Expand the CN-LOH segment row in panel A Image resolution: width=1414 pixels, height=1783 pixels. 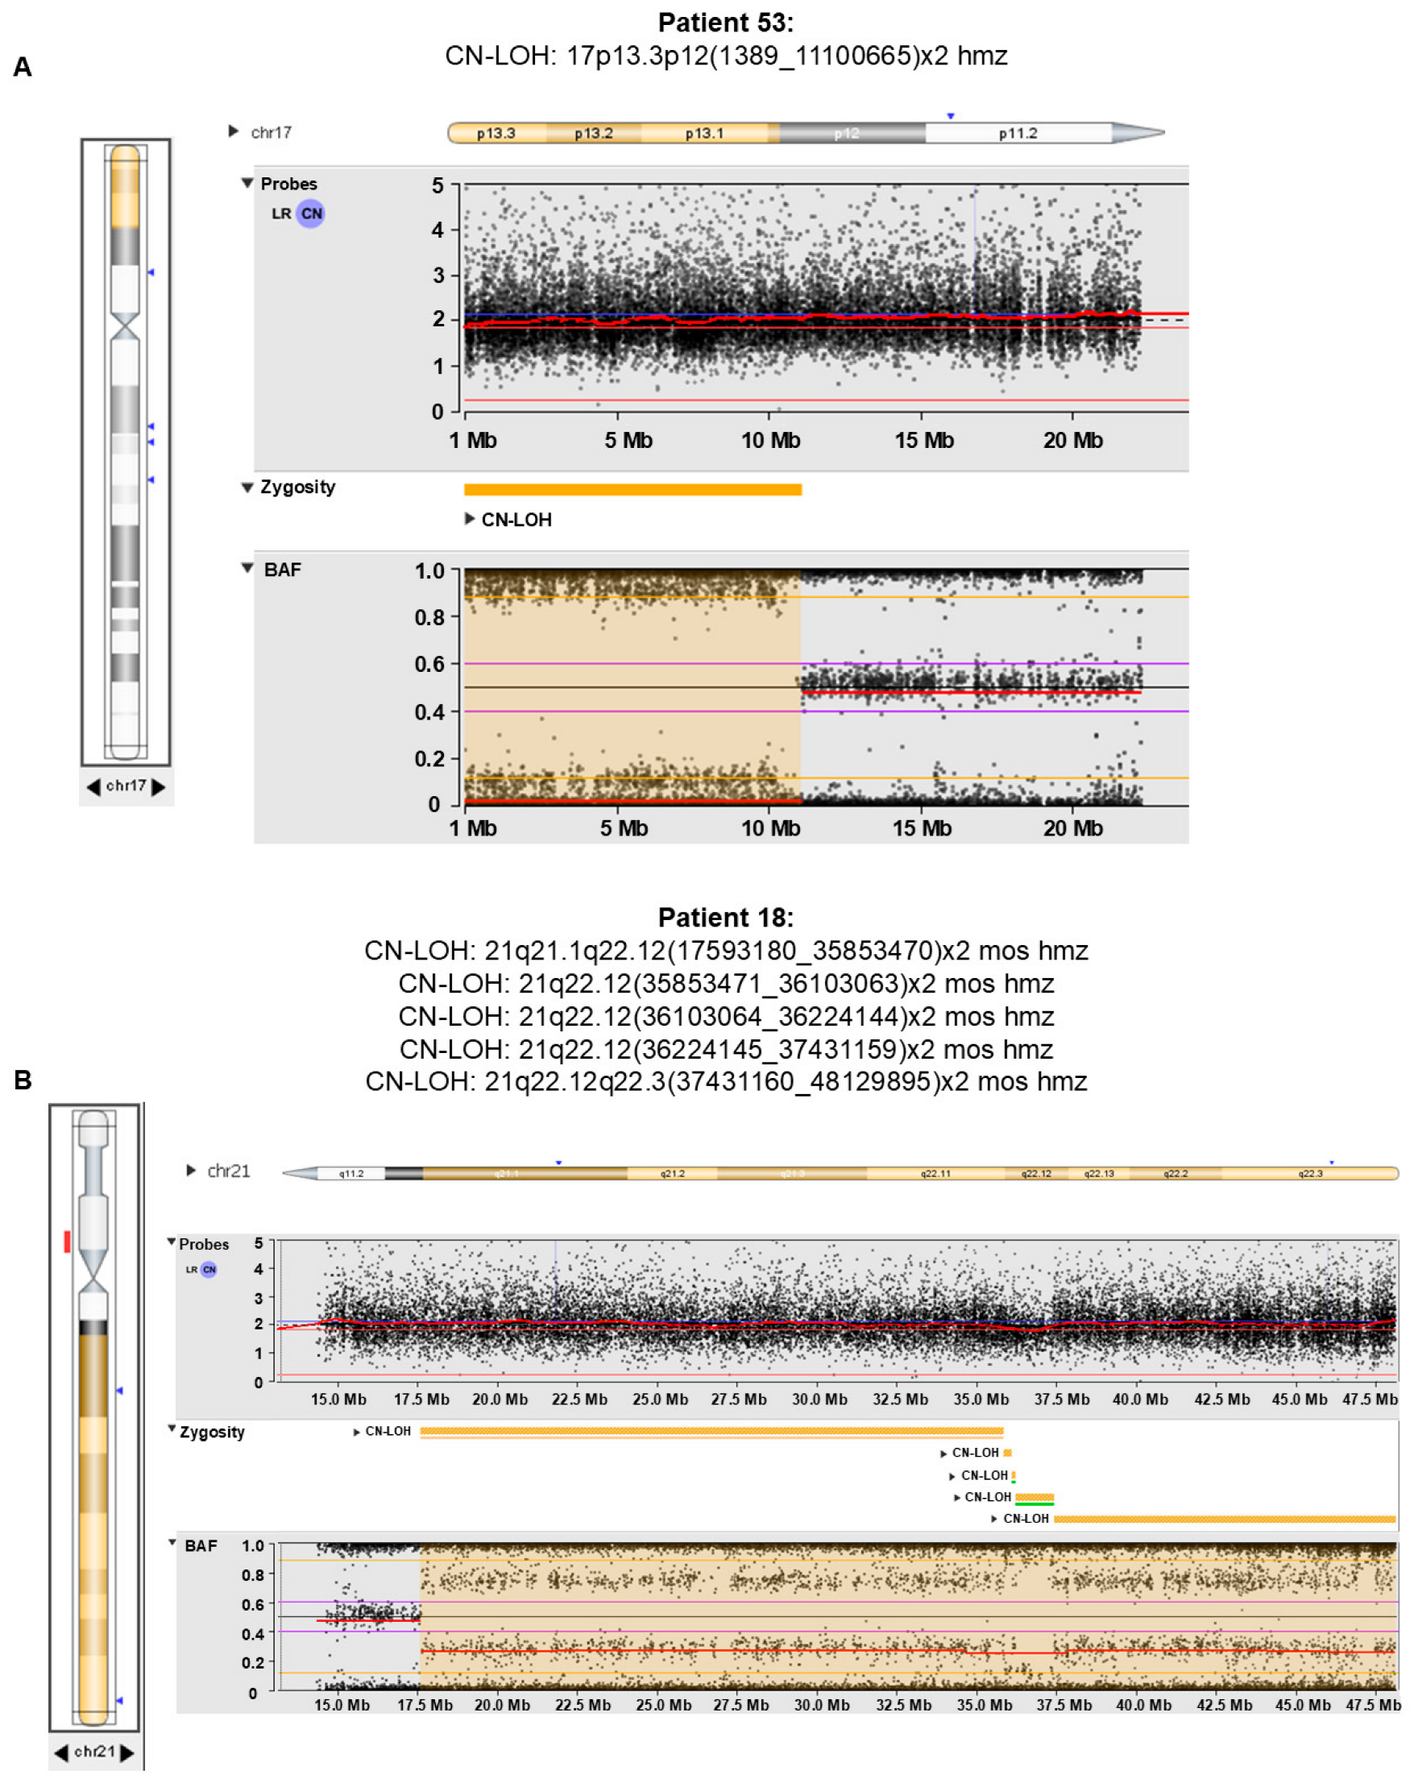pos(469,519)
